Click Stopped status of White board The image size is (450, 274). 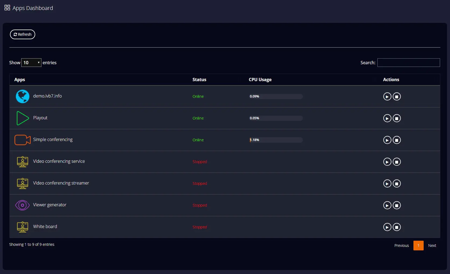[200, 227]
